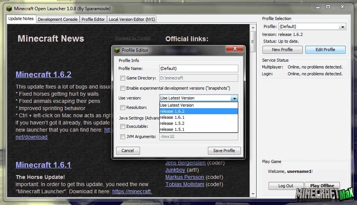Image resolution: width=357 pixels, height=205 pixels.
Task: Open the Profile selection dropdown
Action: tap(343, 27)
